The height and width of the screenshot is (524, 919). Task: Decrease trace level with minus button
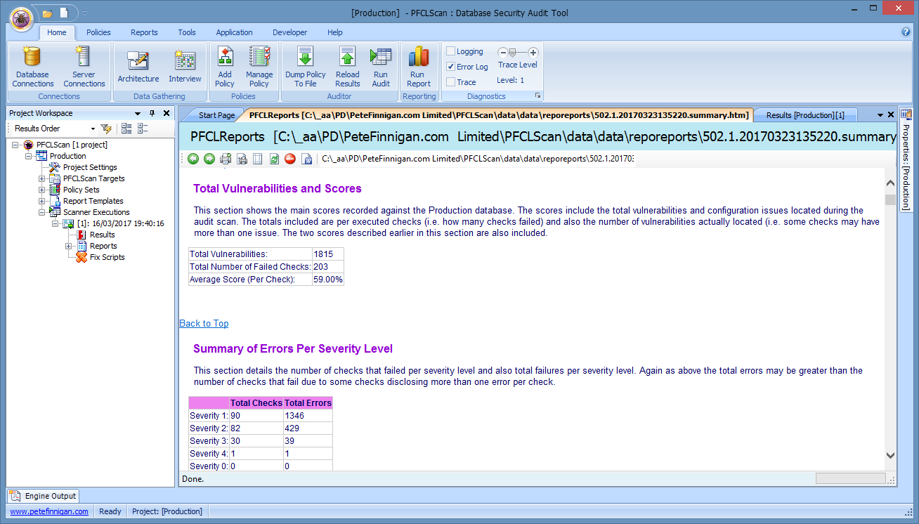coord(502,52)
